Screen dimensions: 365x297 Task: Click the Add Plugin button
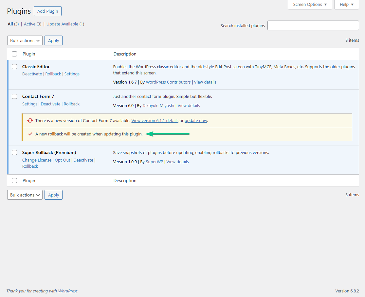coord(47,11)
